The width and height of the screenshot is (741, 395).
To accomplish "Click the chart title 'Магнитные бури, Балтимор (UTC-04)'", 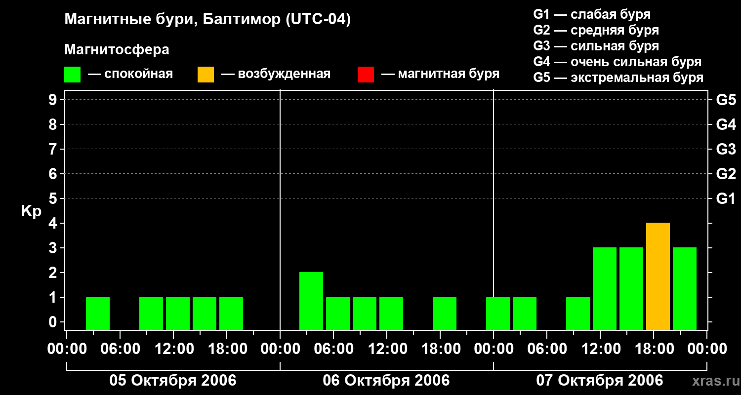I will coord(207,20).
